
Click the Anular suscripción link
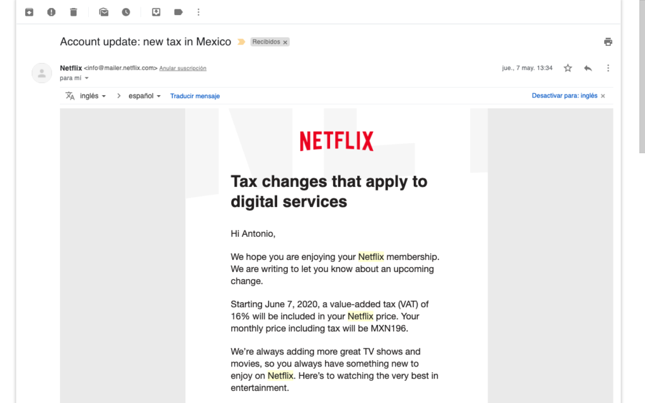click(183, 68)
